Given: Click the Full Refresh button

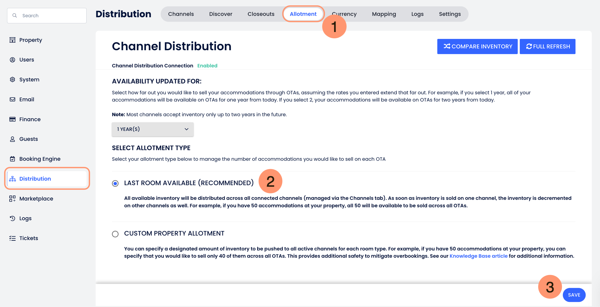Looking at the screenshot, I should [547, 46].
